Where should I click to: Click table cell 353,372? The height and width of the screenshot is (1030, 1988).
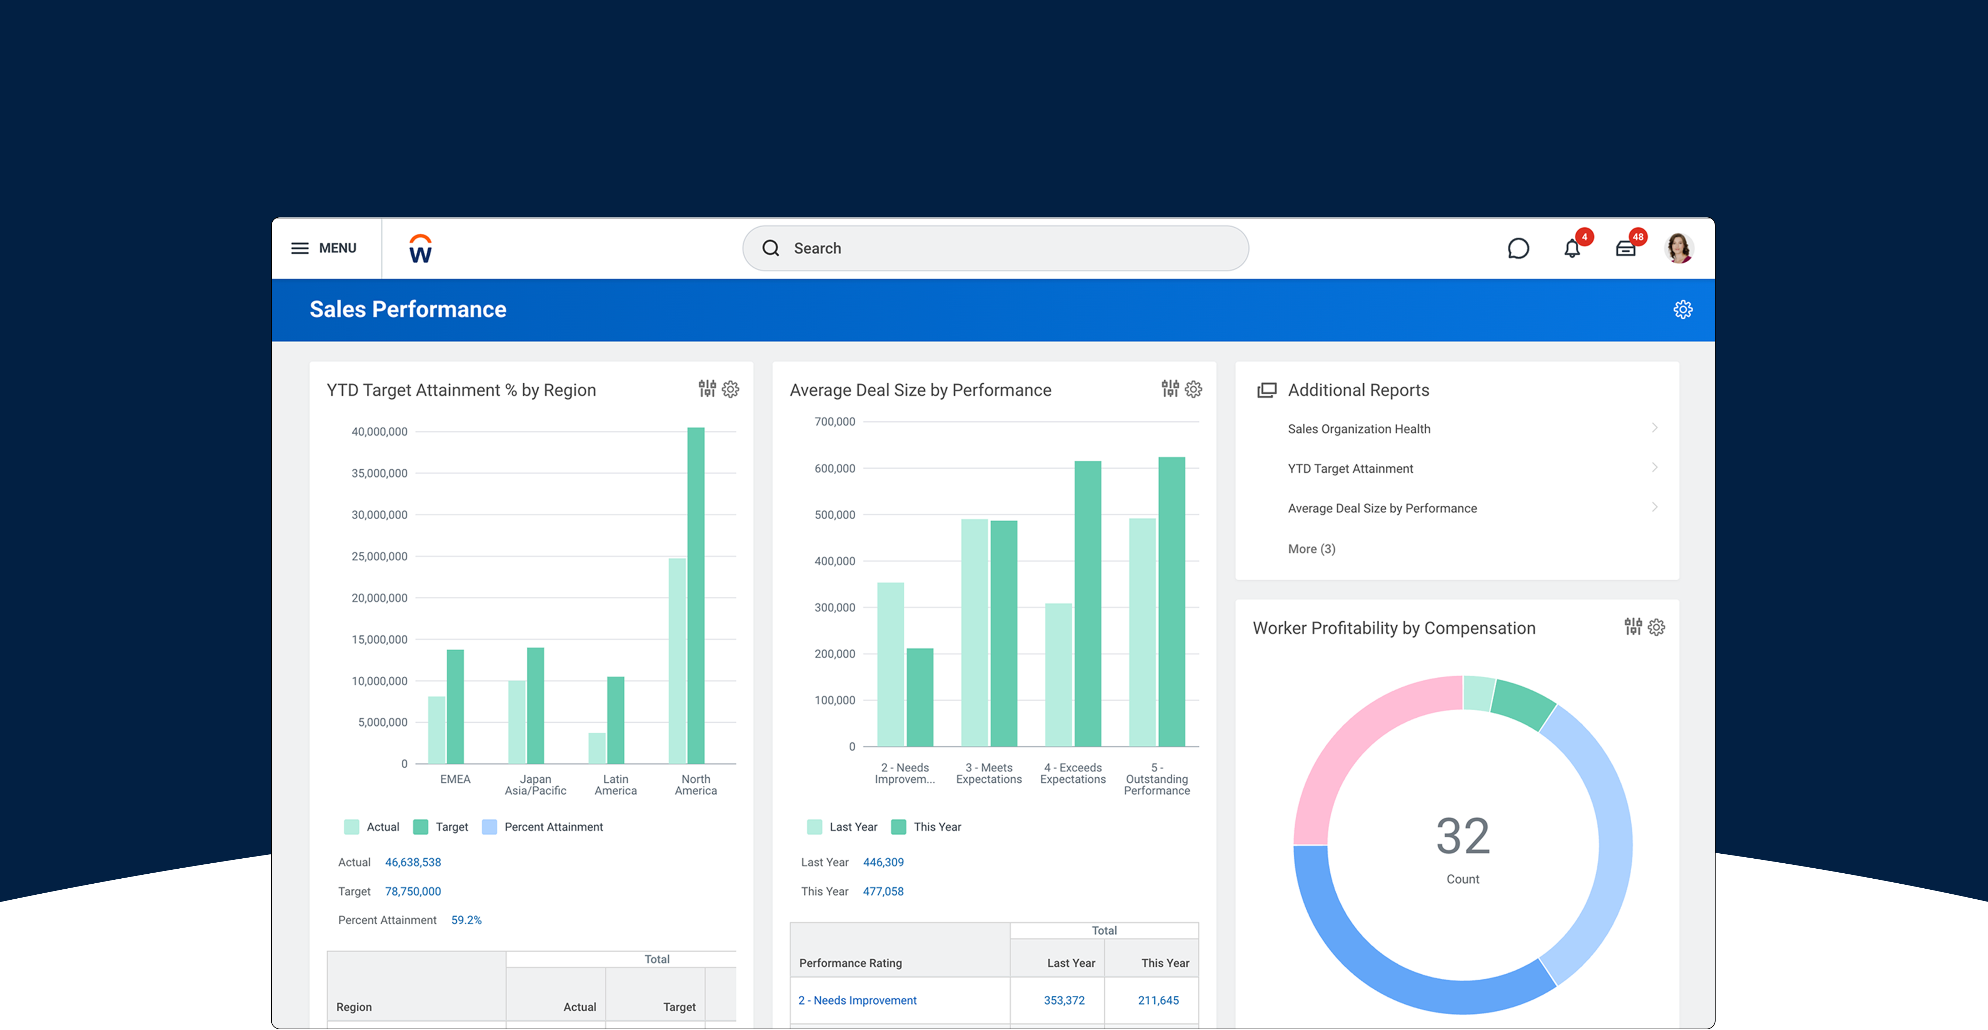pos(1064,1001)
